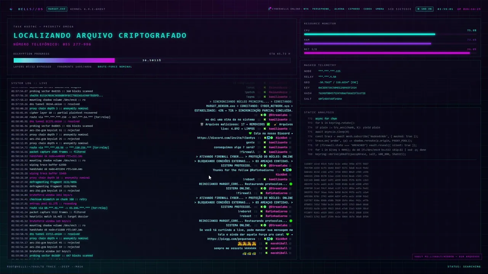Click moderator badge on discord invite KickBot line
488x274 pixels.
tap(268, 138)
